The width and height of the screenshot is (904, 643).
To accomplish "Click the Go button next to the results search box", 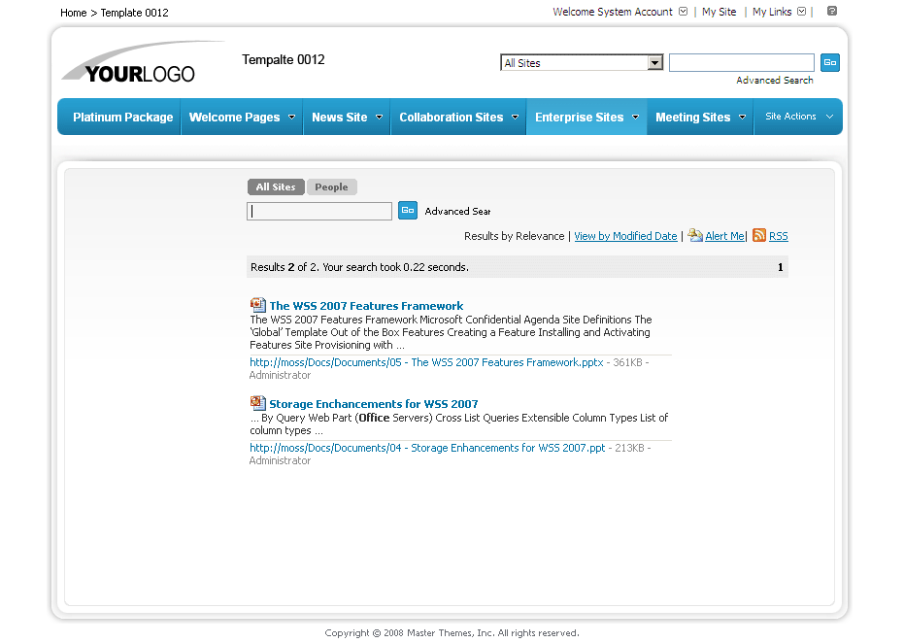I will tap(407, 210).
